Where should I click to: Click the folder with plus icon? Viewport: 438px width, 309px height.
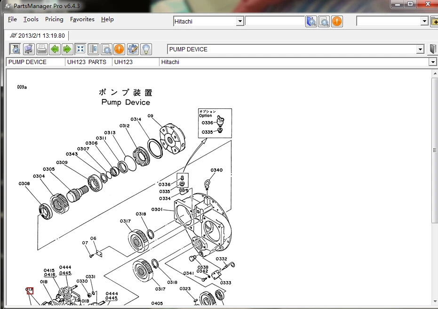pyautogui.click(x=434, y=21)
